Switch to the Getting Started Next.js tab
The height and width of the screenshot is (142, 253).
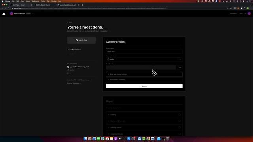click(x=44, y=5)
